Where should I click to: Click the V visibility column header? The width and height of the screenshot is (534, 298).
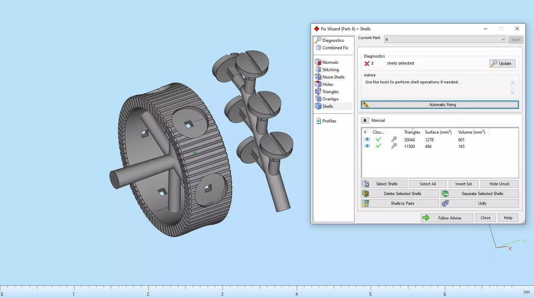(365, 132)
